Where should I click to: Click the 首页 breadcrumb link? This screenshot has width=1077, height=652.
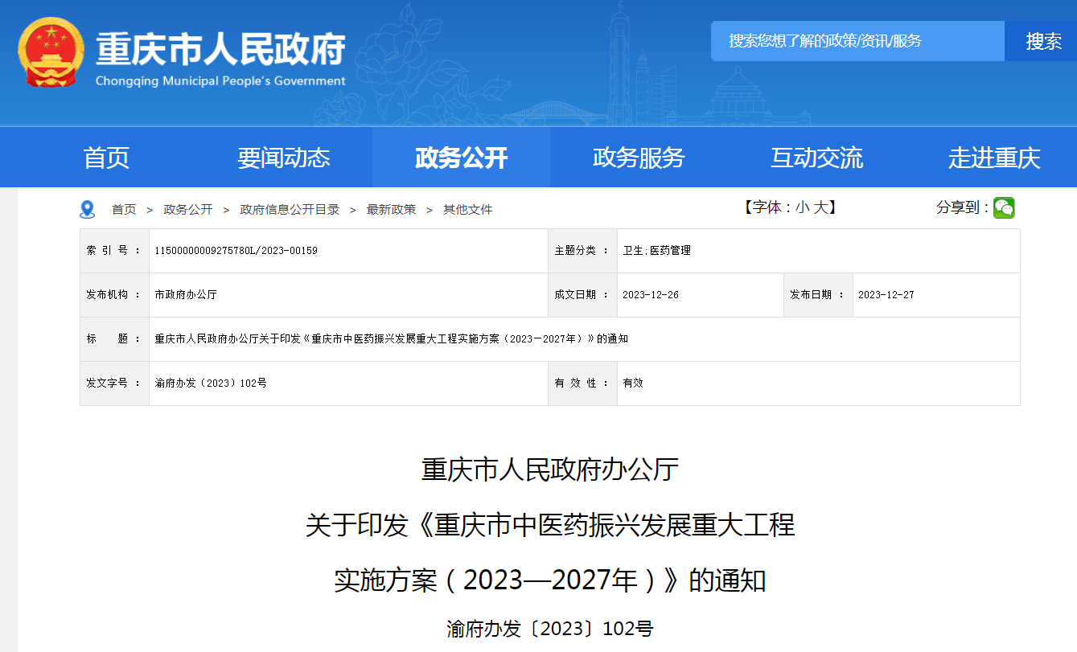pyautogui.click(x=124, y=210)
